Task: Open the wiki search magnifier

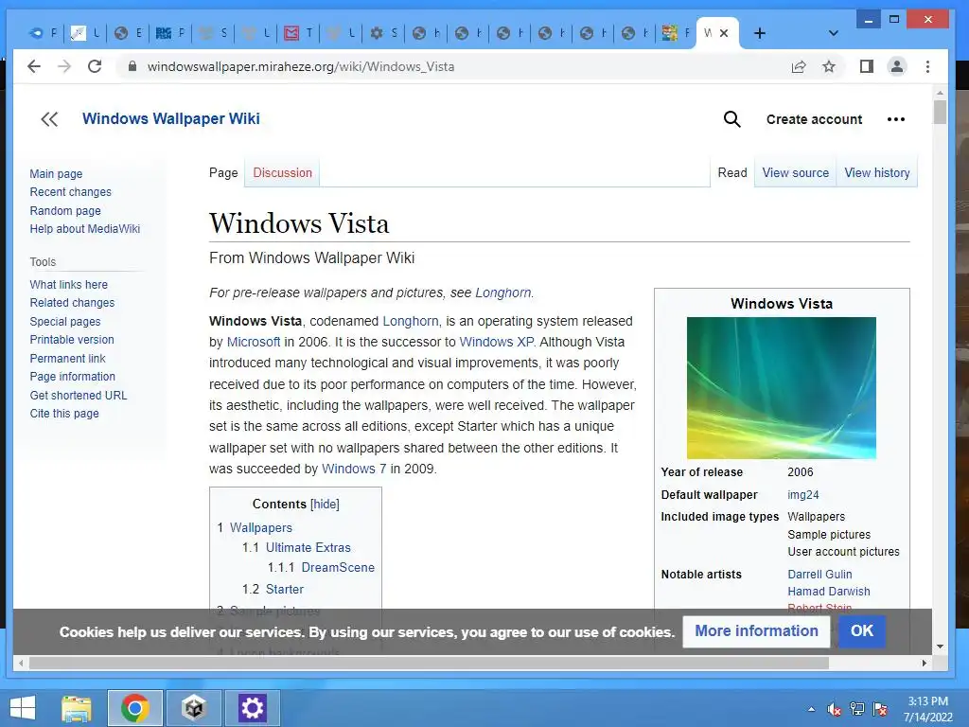Action: [731, 119]
